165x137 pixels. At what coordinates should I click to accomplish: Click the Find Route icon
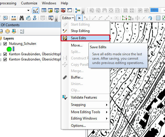pos(28,18)
